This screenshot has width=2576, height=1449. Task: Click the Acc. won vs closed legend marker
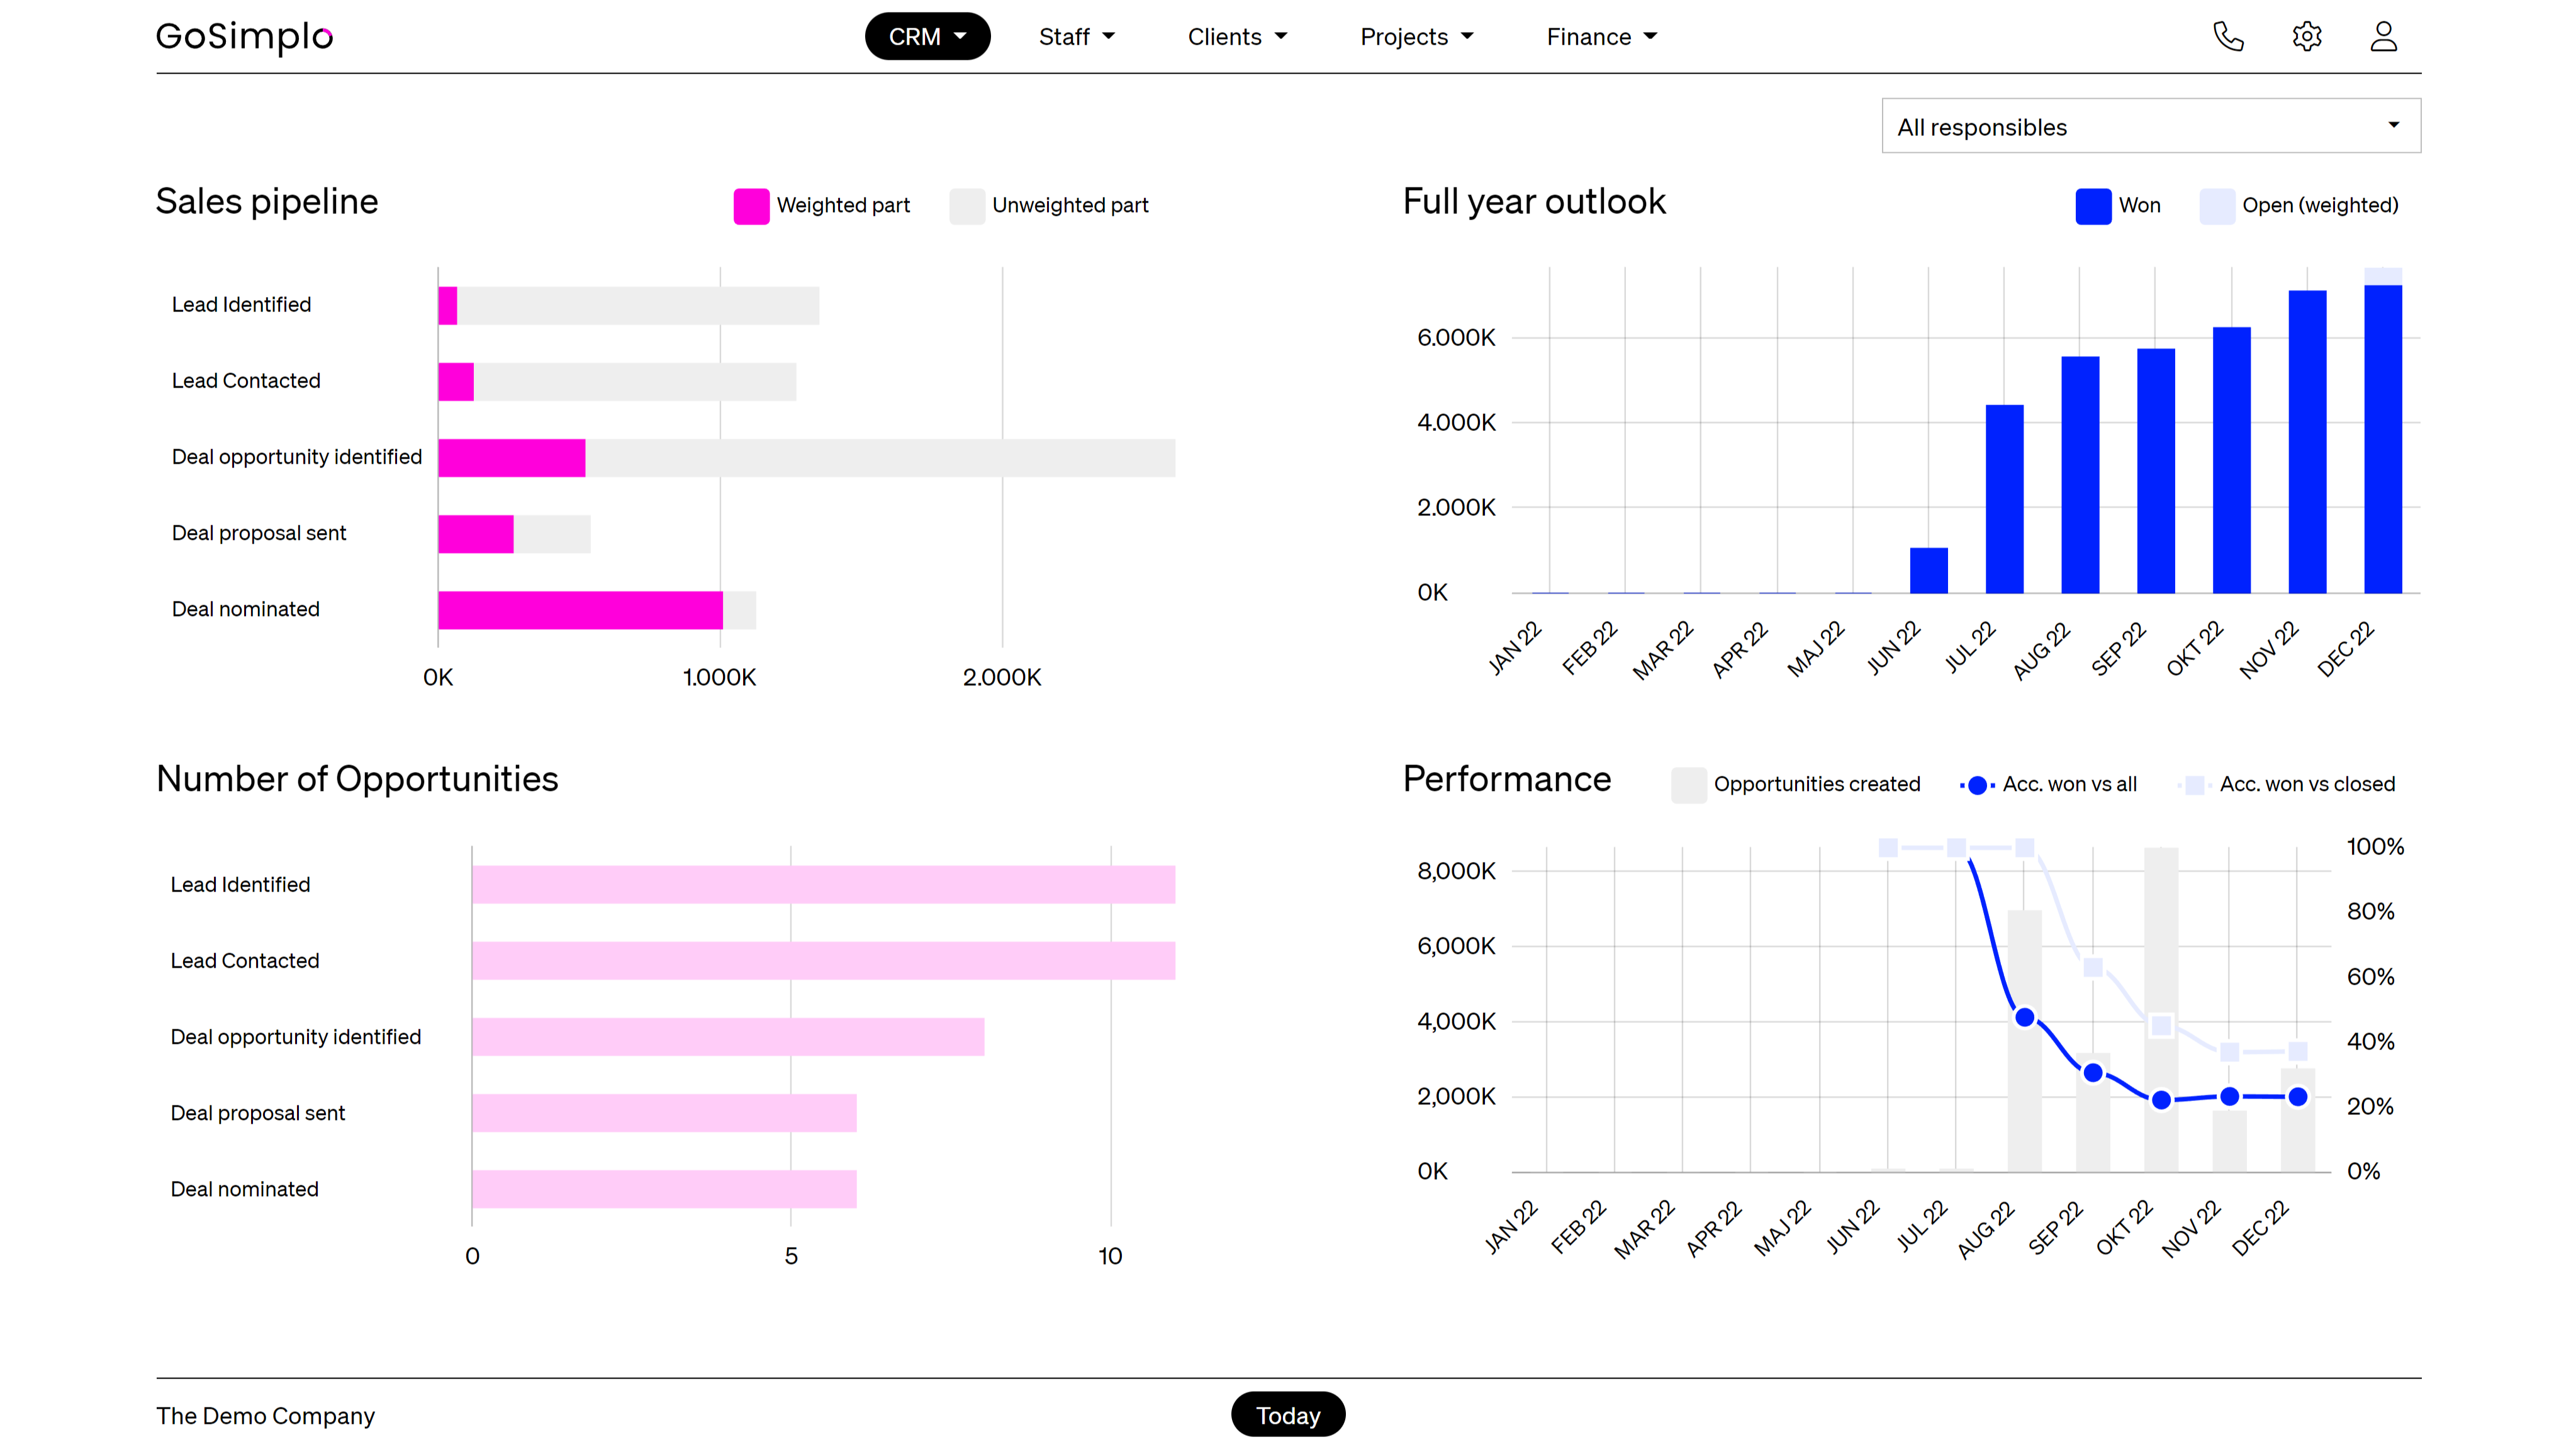(2194, 784)
